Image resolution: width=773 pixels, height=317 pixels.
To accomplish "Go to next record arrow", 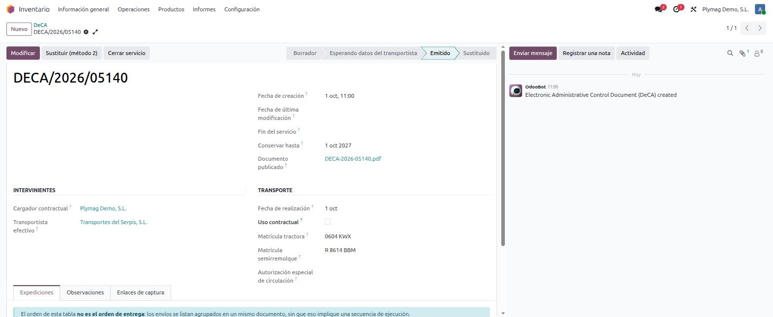I will tap(760, 29).
